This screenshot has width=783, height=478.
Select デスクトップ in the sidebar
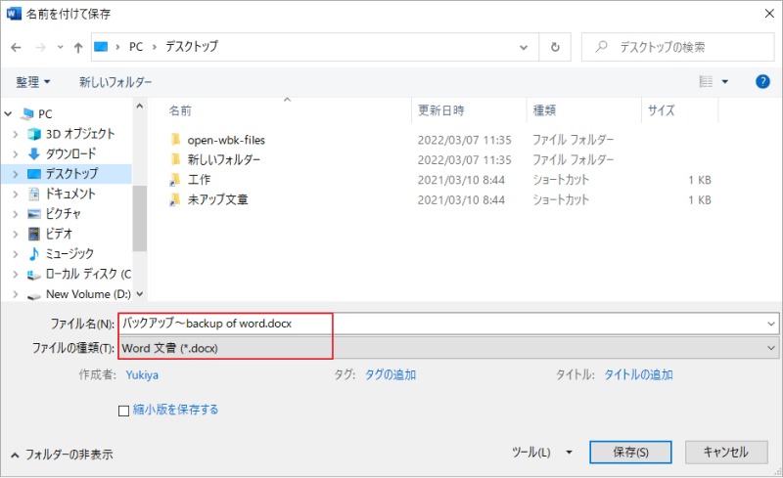71,174
